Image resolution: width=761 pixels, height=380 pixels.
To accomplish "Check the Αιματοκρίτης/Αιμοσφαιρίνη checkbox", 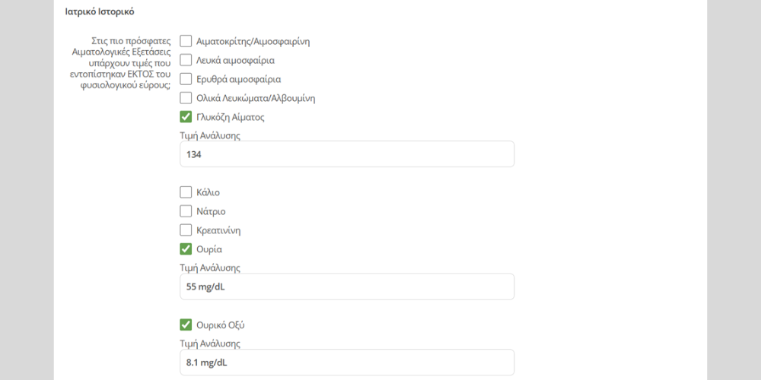I will 186,41.
